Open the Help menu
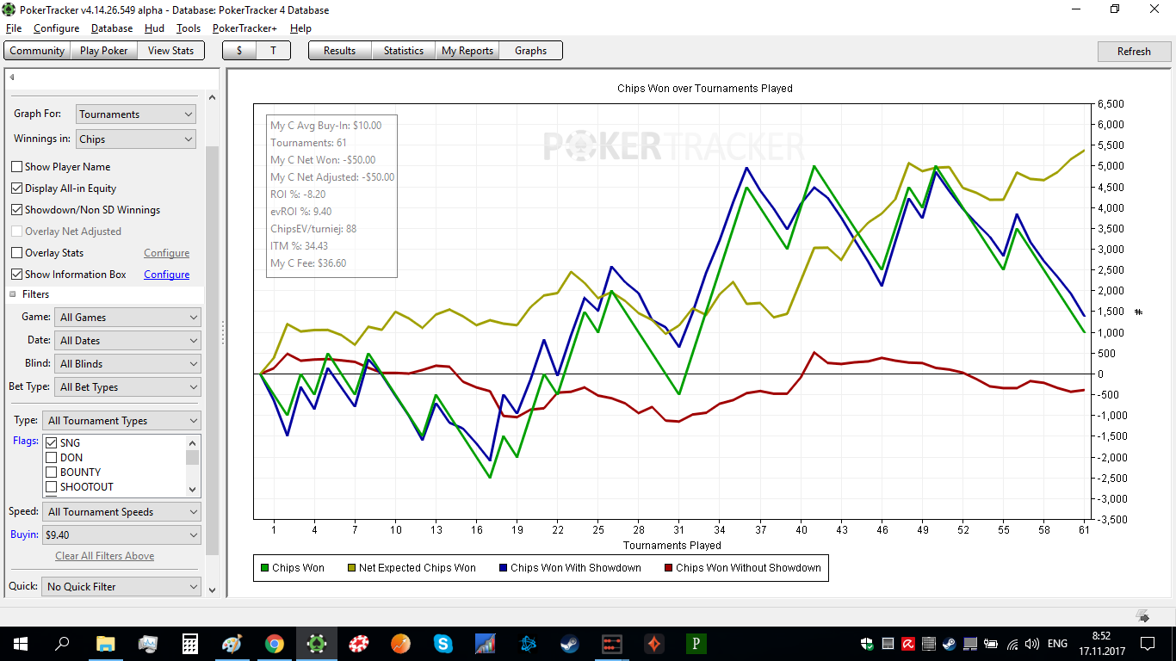 coord(300,28)
